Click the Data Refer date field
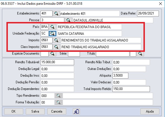The width and height of the screenshot is (165, 117). (x=148, y=13)
